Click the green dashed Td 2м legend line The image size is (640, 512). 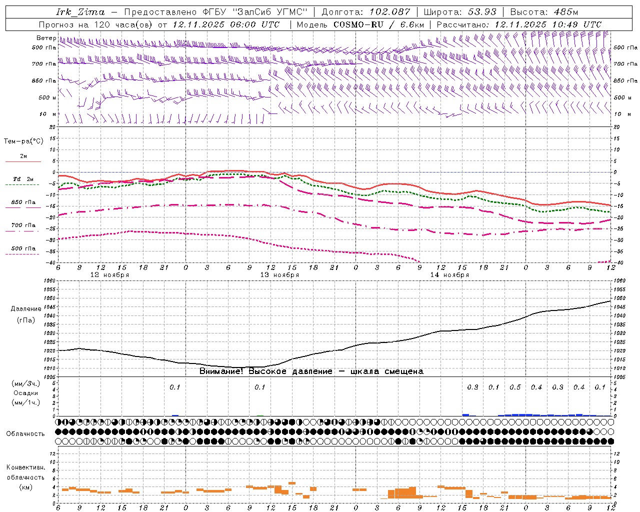(x=22, y=184)
